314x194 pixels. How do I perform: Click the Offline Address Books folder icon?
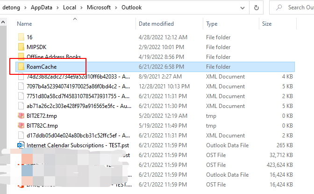click(x=21, y=57)
